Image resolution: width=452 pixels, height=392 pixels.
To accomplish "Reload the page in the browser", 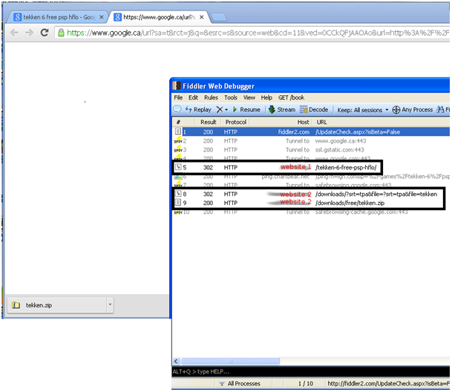I will coord(45,33).
